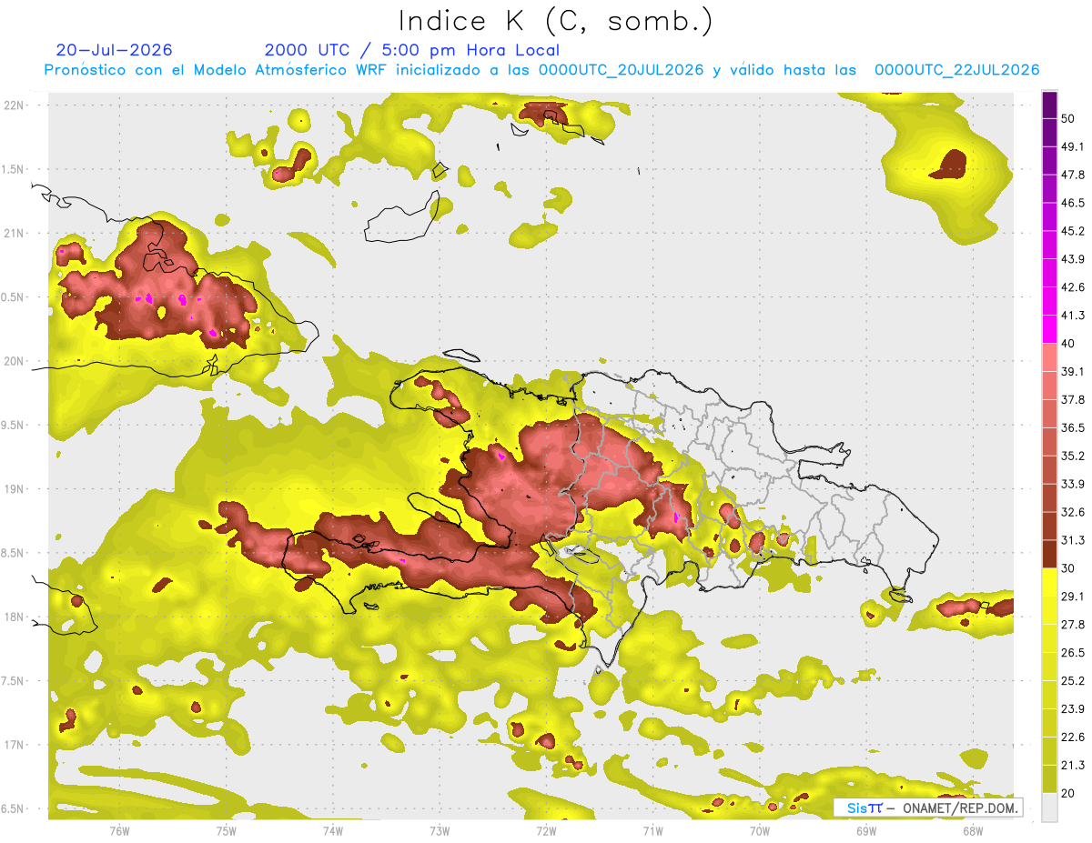Click the '39.1' value on the color scale
1092x843 pixels.
tap(1073, 372)
